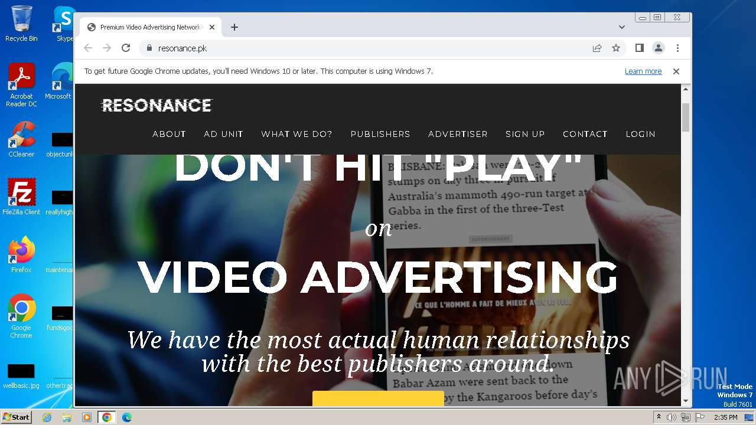756x425 pixels.
Task: Open Recycle Bin on desktop
Action: click(21, 24)
